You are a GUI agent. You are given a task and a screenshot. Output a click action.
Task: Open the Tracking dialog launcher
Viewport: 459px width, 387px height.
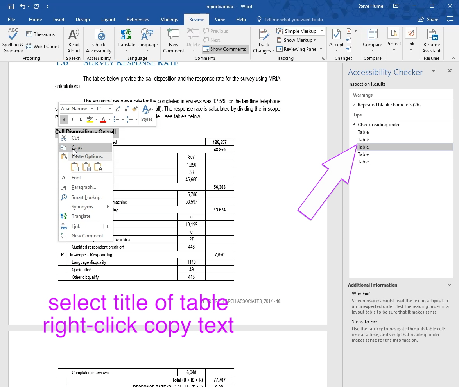coord(323,59)
